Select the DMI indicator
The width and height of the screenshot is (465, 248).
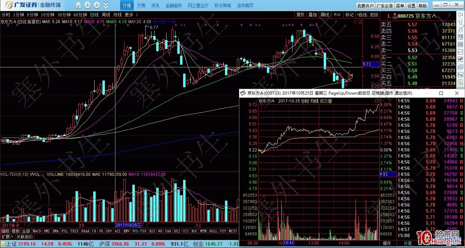(x=47, y=231)
